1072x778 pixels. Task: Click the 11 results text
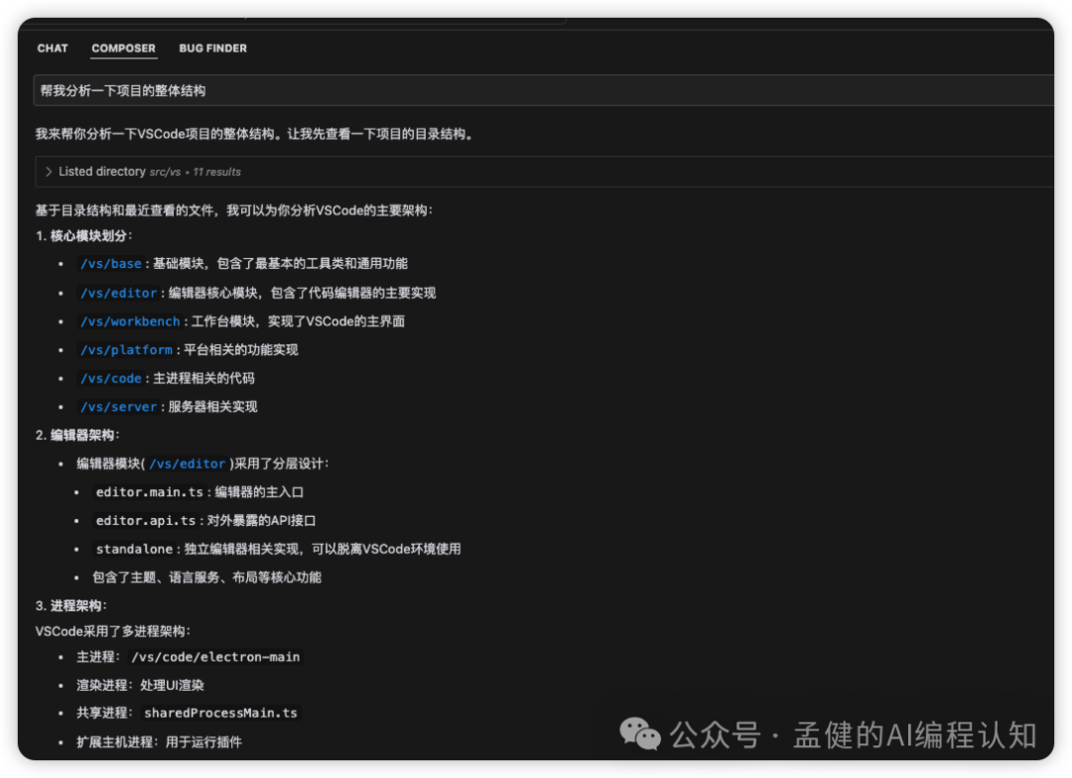(216, 173)
